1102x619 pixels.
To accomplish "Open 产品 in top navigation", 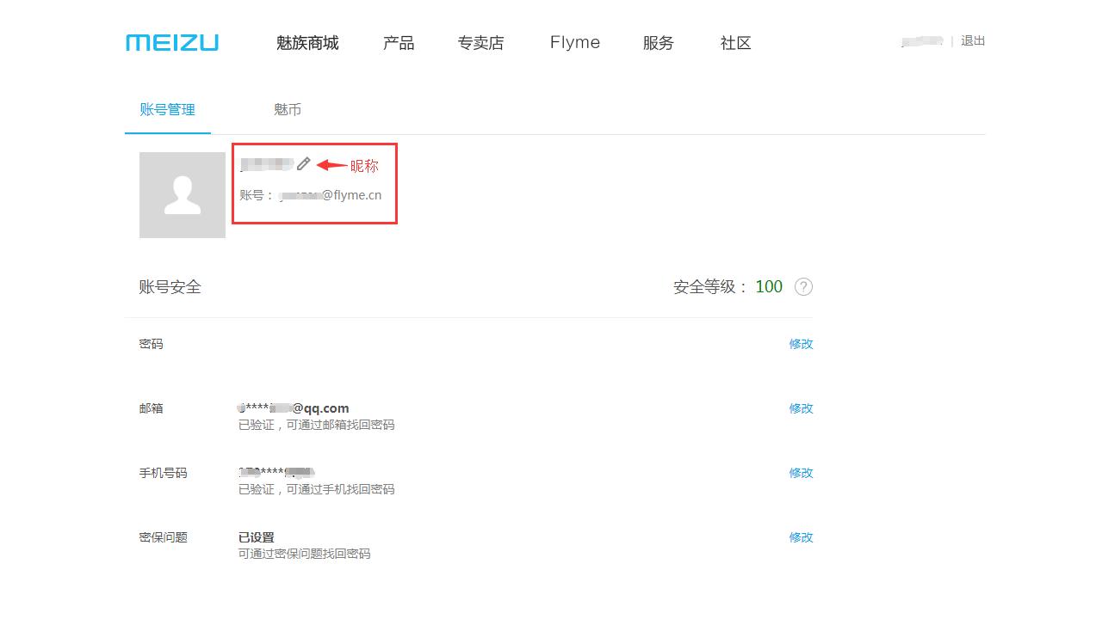I will pos(399,43).
